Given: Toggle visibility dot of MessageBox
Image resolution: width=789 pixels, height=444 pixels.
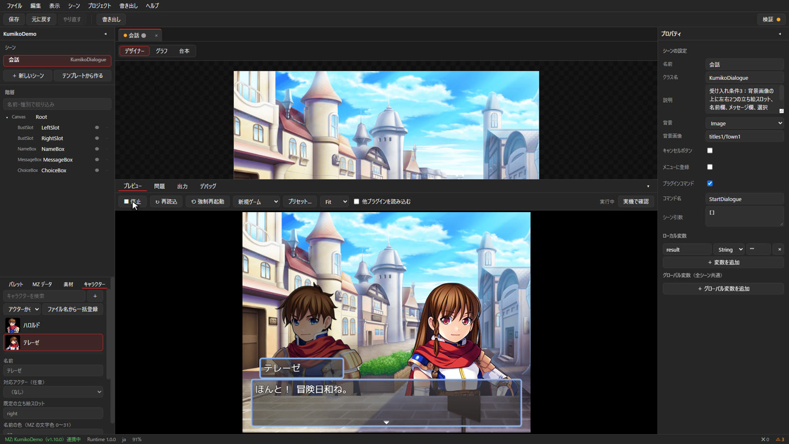Looking at the screenshot, I should coord(97,159).
